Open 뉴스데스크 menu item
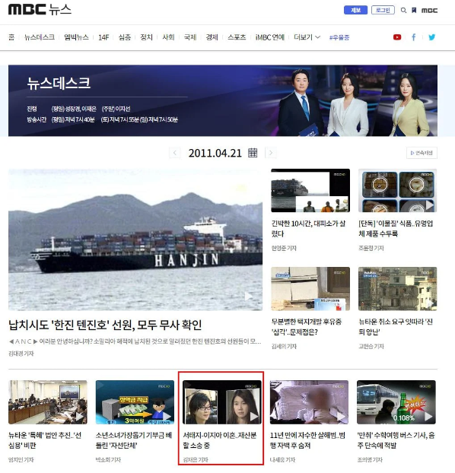Viewport: 455px width, 473px height. coord(40,37)
